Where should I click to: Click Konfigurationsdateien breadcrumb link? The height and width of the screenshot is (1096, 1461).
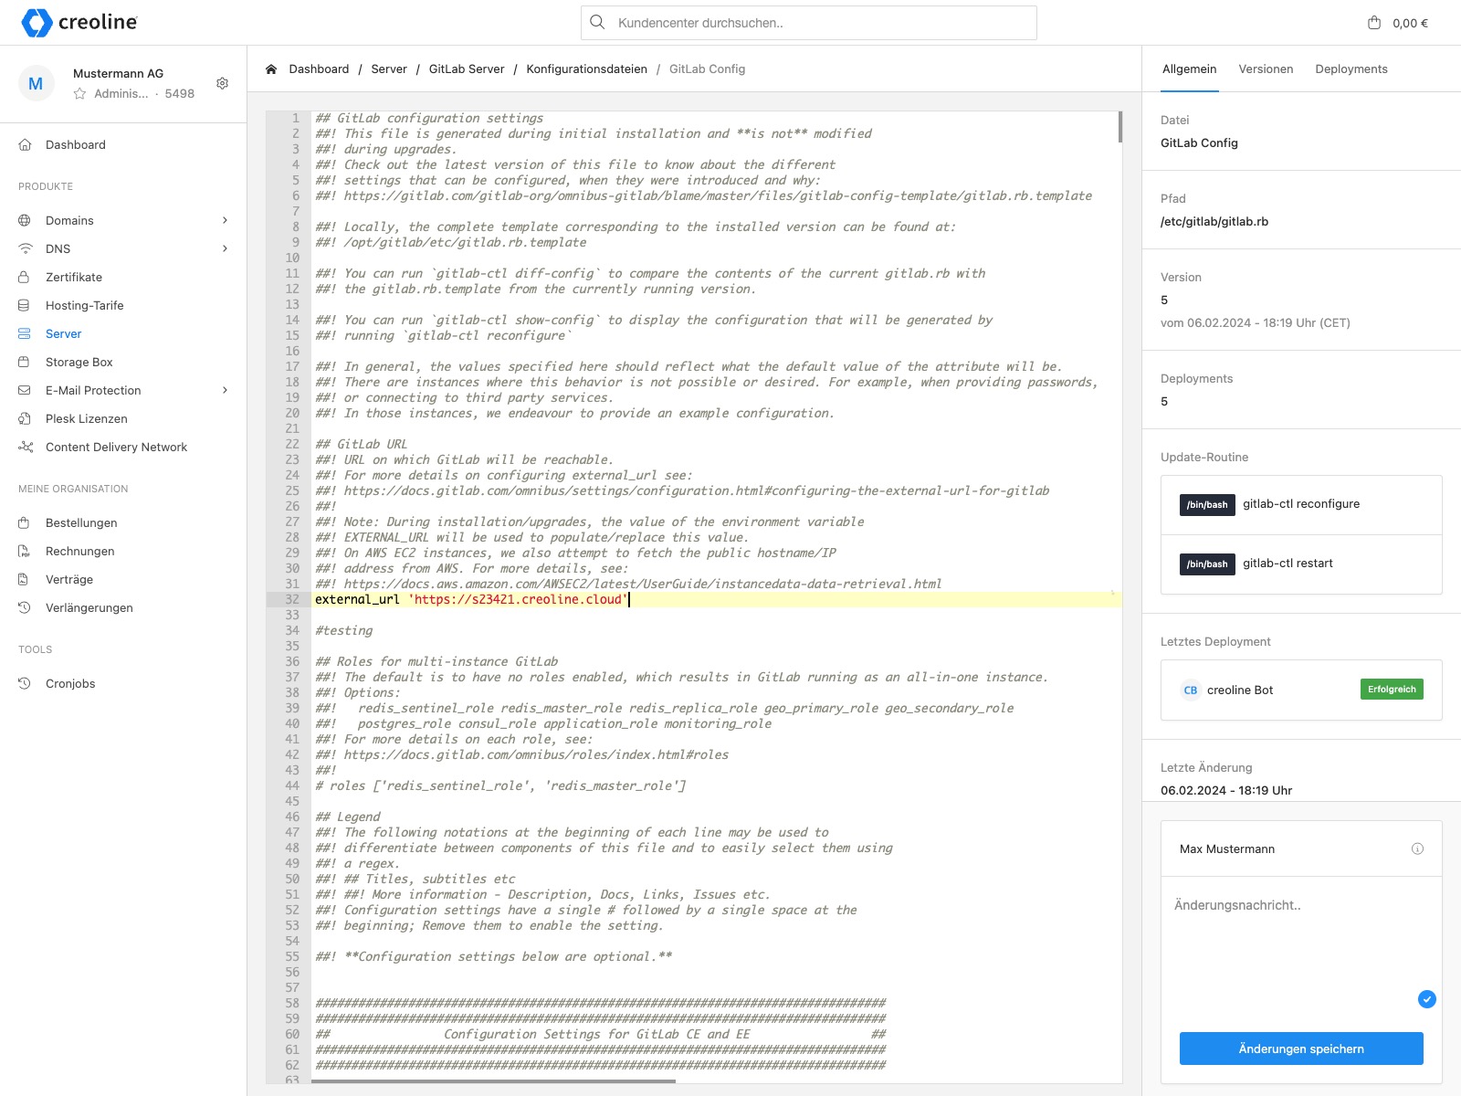(x=586, y=68)
